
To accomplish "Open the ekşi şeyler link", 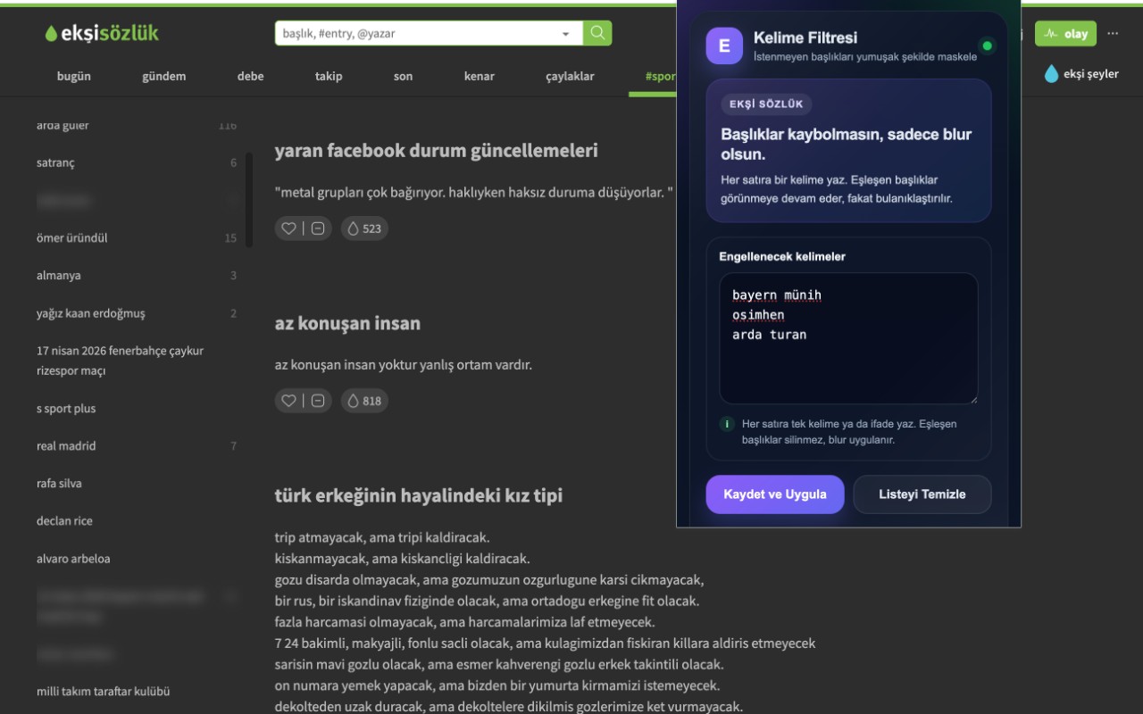I will tap(1081, 74).
